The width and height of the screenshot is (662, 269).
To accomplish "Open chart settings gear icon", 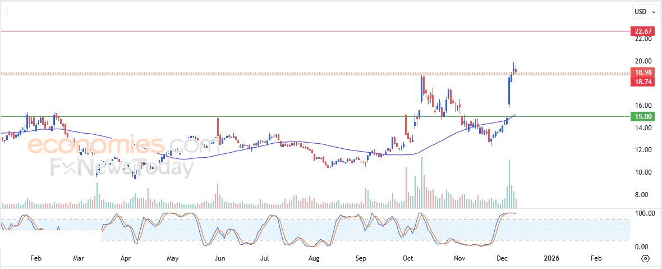I will pos(645,258).
